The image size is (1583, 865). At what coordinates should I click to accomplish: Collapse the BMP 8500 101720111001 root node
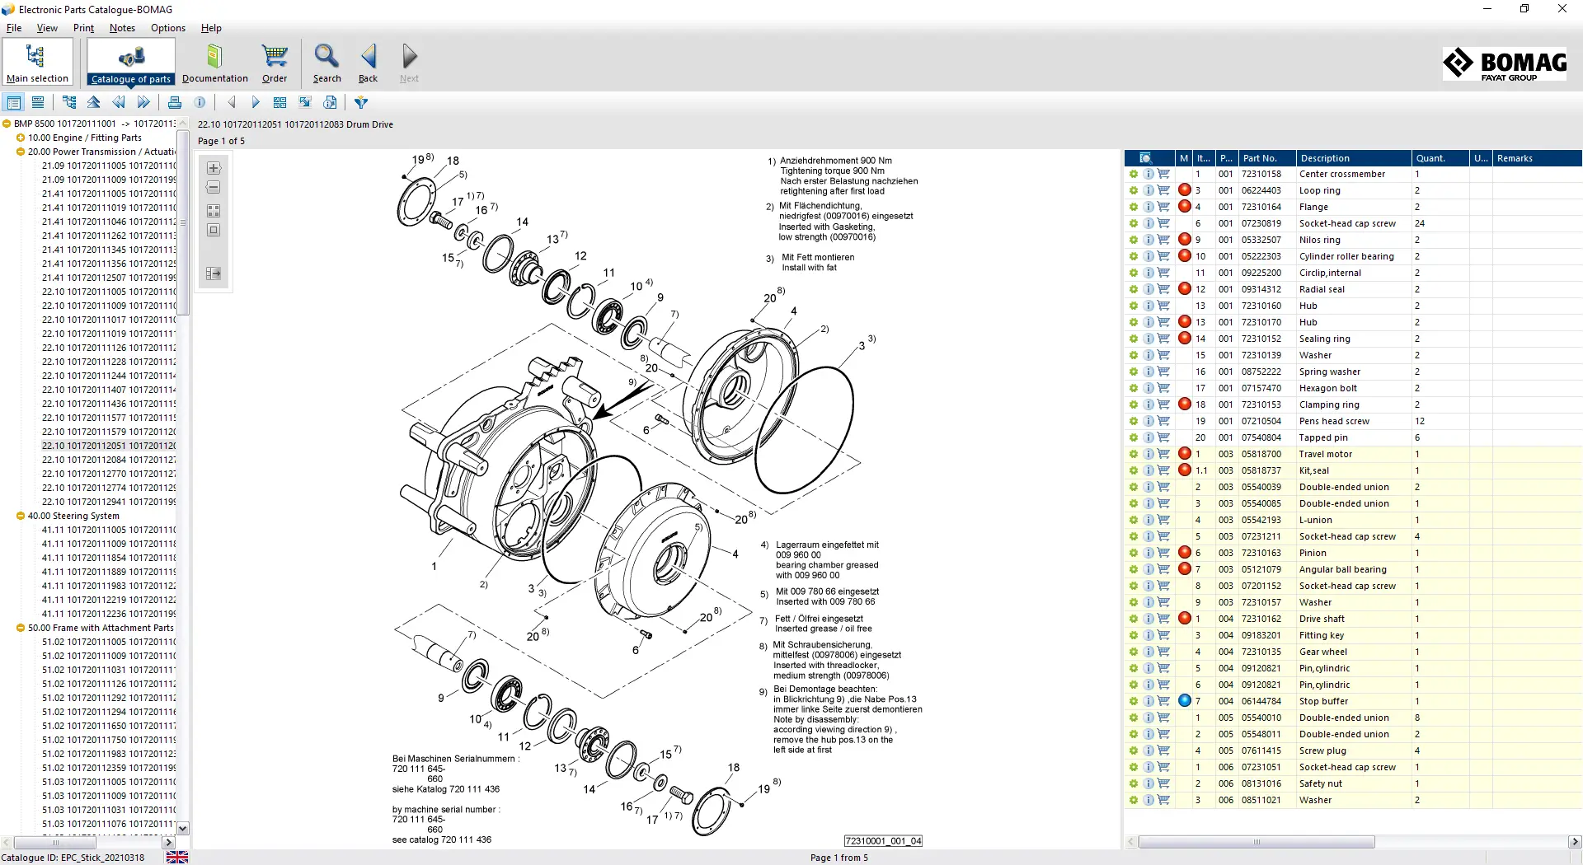pyautogui.click(x=7, y=124)
